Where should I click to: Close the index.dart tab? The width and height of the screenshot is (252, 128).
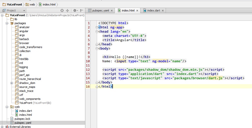point(163,10)
